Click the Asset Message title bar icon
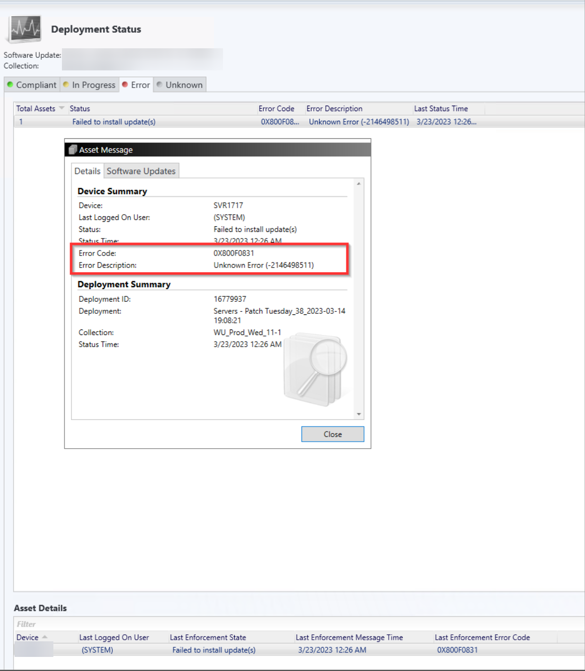 pyautogui.click(x=73, y=150)
